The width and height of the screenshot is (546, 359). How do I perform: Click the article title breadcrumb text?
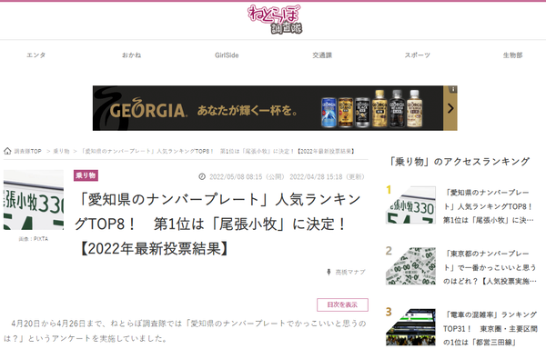(x=218, y=151)
